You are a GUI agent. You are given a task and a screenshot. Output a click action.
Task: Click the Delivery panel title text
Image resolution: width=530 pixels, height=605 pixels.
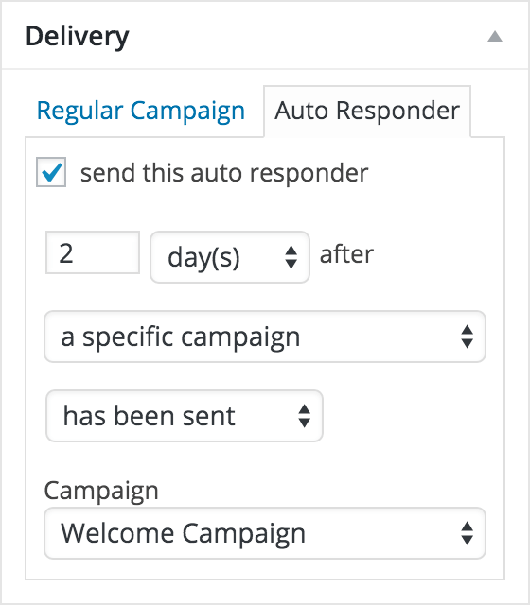pyautogui.click(x=78, y=37)
